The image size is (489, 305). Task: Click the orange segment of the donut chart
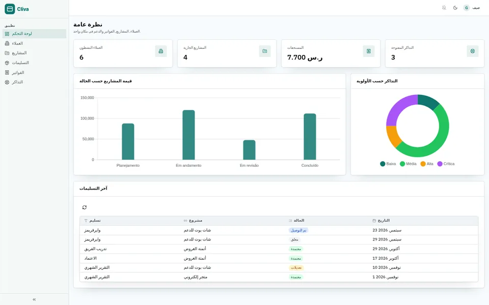coord(393,136)
